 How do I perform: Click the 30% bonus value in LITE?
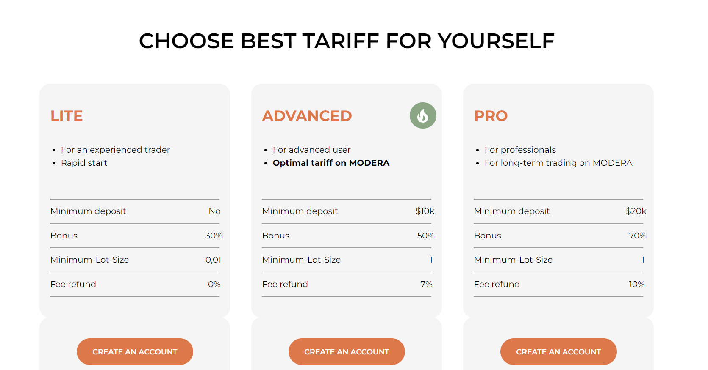point(214,236)
